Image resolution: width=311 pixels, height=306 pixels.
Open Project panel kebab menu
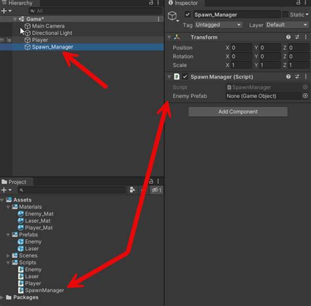tap(158, 181)
